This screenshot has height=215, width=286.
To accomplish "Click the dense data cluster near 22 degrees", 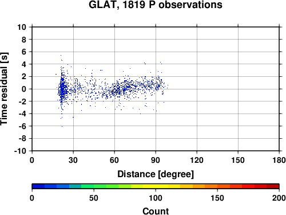I will 62,89.
